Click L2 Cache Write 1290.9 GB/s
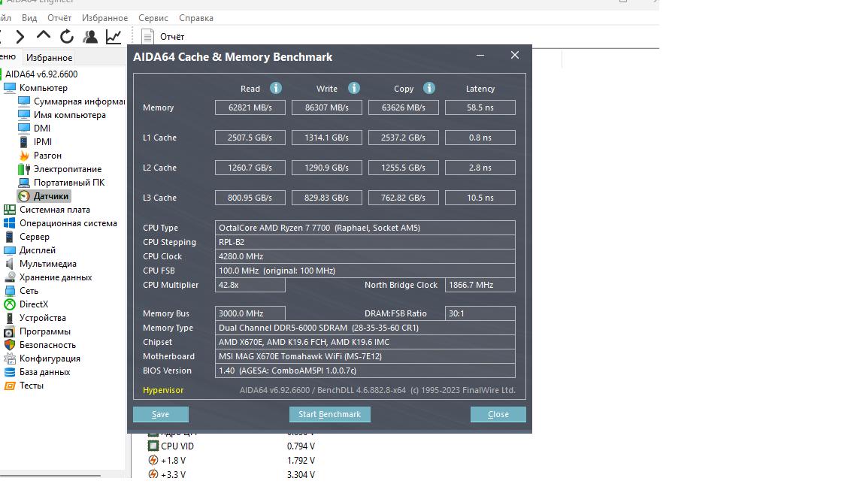This screenshot has height=487, width=866. point(327,168)
